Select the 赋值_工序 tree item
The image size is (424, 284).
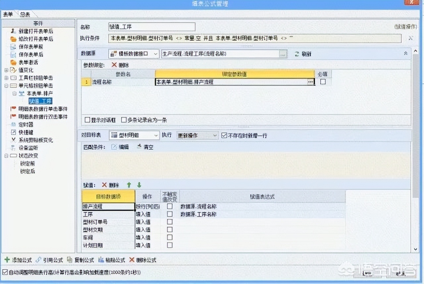[40, 101]
